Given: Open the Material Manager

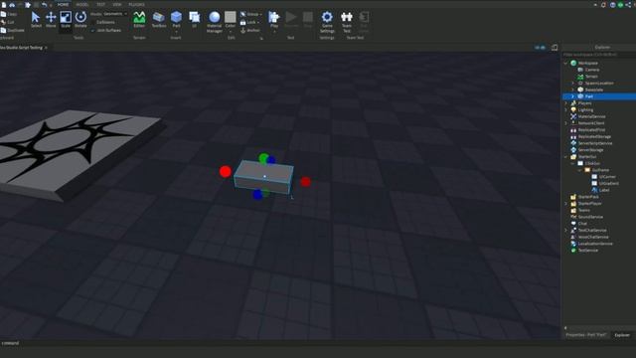Looking at the screenshot, I should (x=215, y=22).
